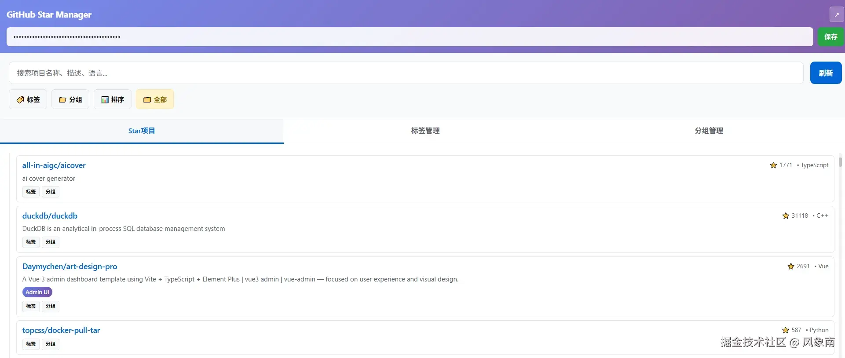Image resolution: width=845 pixels, height=358 pixels.
Task: Click 分组 button on docker-pull-tar card
Action: (x=51, y=344)
